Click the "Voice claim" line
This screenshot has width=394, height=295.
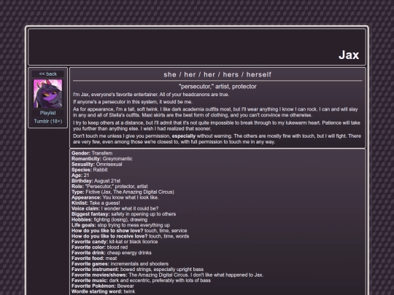coord(115,208)
